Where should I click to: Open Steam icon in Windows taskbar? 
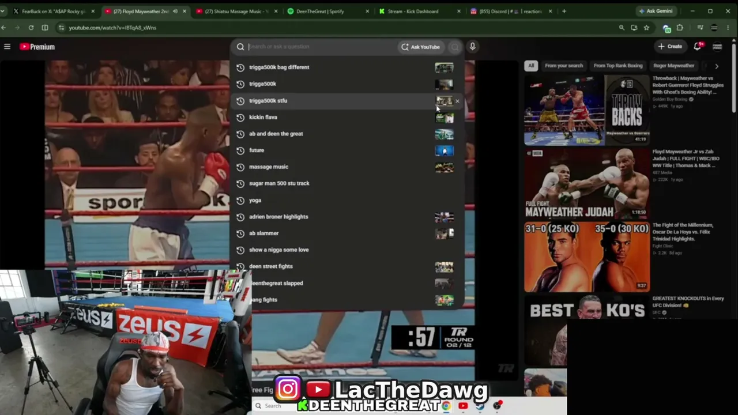point(480,406)
